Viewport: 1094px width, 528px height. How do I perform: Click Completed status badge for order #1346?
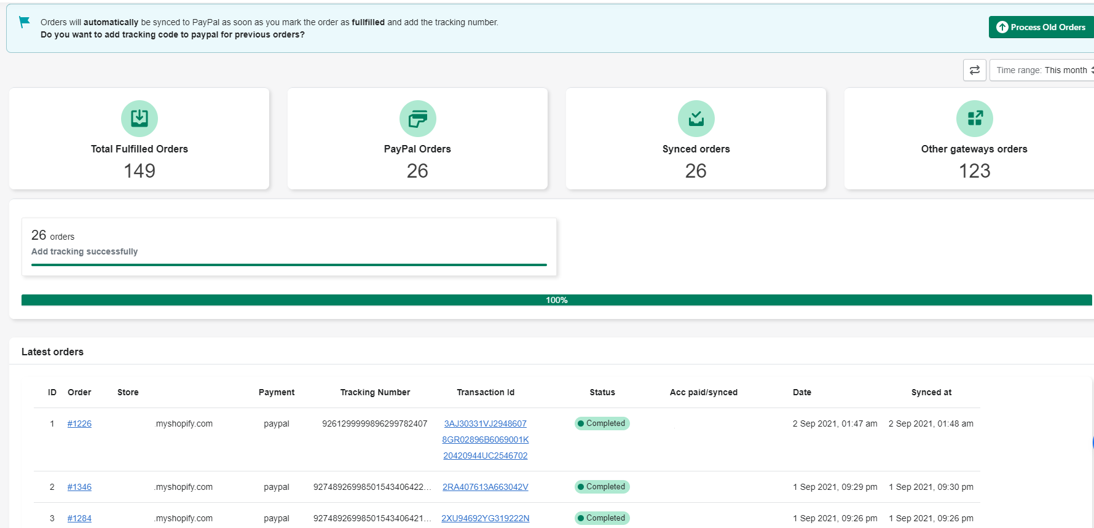(602, 487)
